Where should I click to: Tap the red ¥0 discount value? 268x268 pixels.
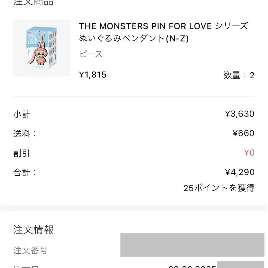(x=249, y=153)
